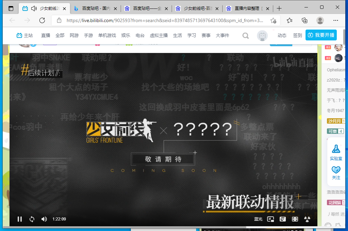Select the 电台 category
Image resolution: width=348 pixels, height=231 pixels.
[140, 36]
